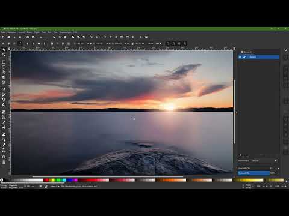Select the Text tool
Screen dimensions: 289x216
point(4,104)
